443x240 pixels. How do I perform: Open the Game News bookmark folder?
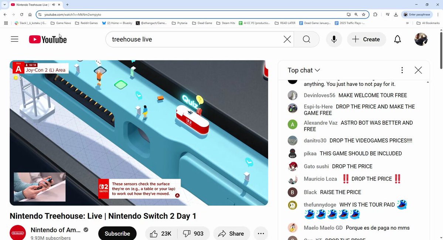(x=61, y=23)
